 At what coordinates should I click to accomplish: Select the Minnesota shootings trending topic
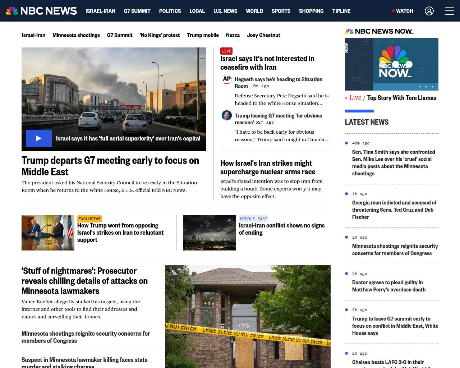coord(76,35)
